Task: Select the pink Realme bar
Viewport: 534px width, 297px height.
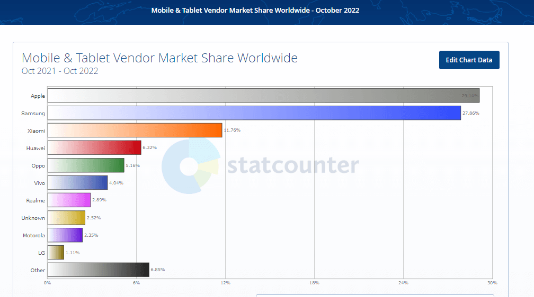Action: 69,200
